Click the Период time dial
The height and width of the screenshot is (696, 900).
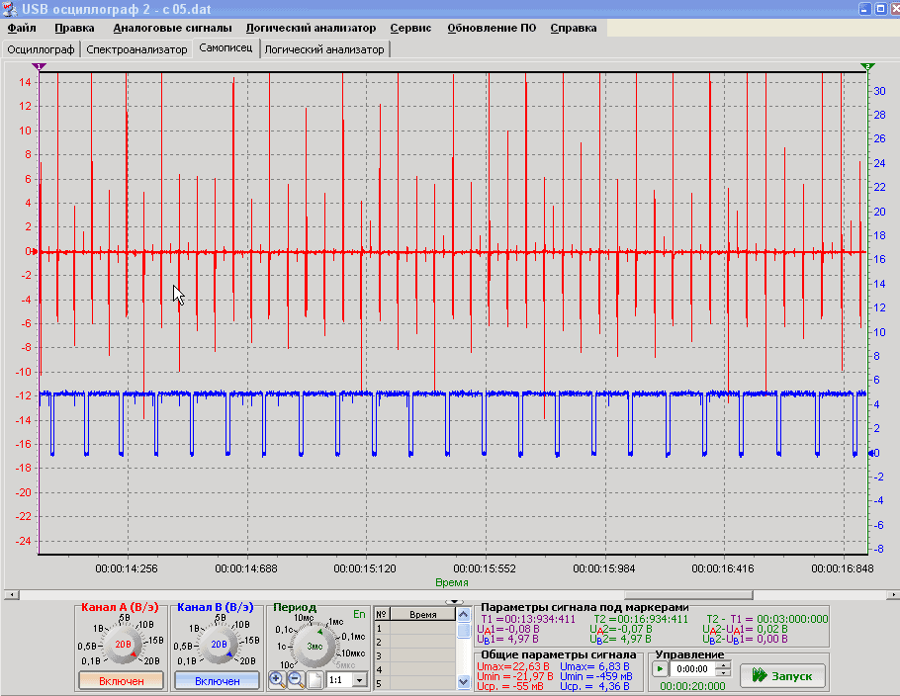315,647
